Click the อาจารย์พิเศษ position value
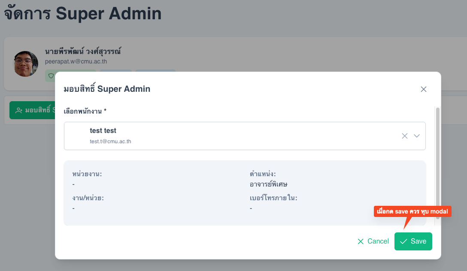This screenshot has width=467, height=271. pyautogui.click(x=268, y=184)
